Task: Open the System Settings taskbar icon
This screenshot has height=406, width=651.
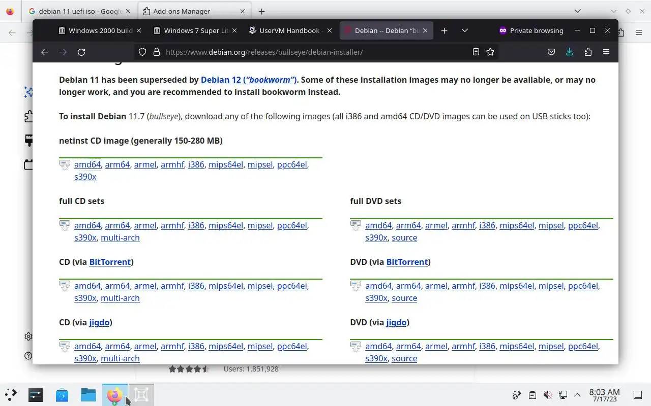Action: pyautogui.click(x=36, y=394)
